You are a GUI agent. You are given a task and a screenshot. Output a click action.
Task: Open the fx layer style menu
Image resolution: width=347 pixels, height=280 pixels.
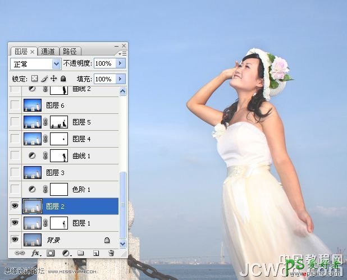35,253
